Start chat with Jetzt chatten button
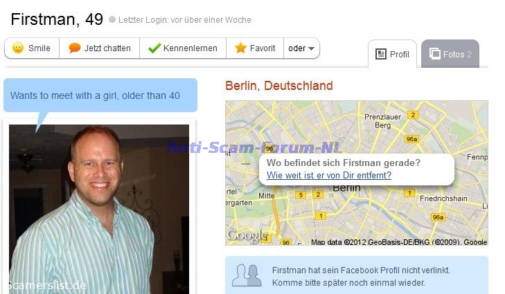 [x=100, y=48]
